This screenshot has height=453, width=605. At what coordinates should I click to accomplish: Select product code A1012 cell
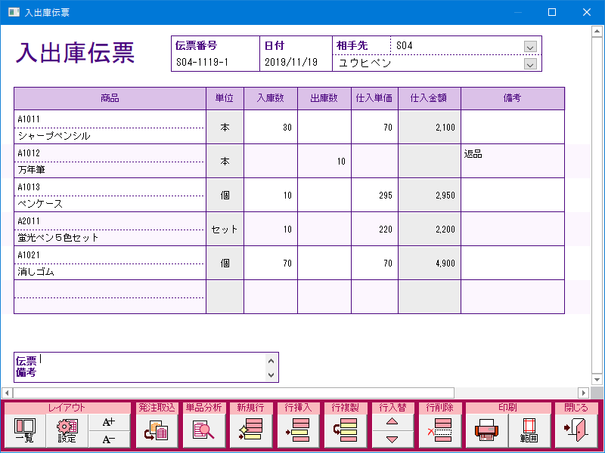coord(110,153)
